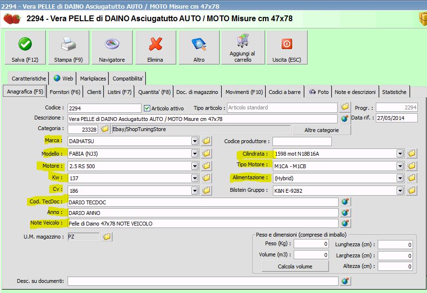Click the Uscita (ESC) exit button
427x293 pixels.
click(x=287, y=47)
